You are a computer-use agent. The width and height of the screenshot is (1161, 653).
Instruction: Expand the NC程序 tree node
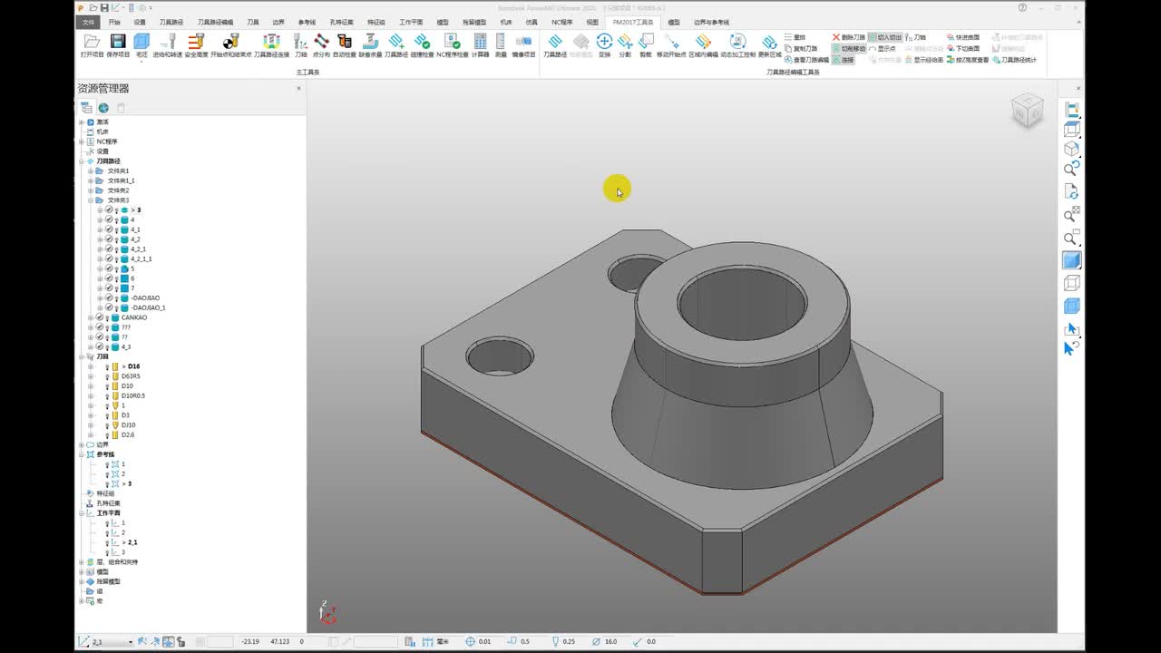tap(81, 141)
